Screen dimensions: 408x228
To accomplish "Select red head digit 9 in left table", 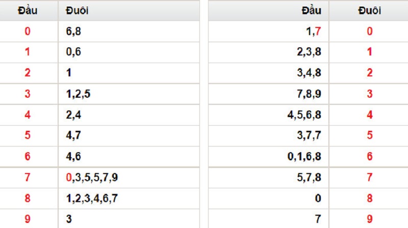I will click(x=28, y=219).
